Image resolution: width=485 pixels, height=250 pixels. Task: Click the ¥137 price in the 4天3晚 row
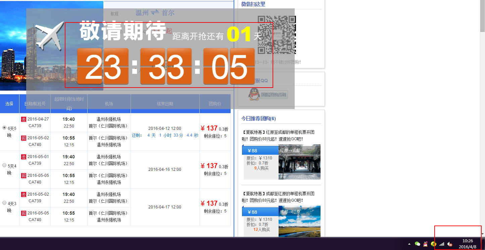coord(209,203)
